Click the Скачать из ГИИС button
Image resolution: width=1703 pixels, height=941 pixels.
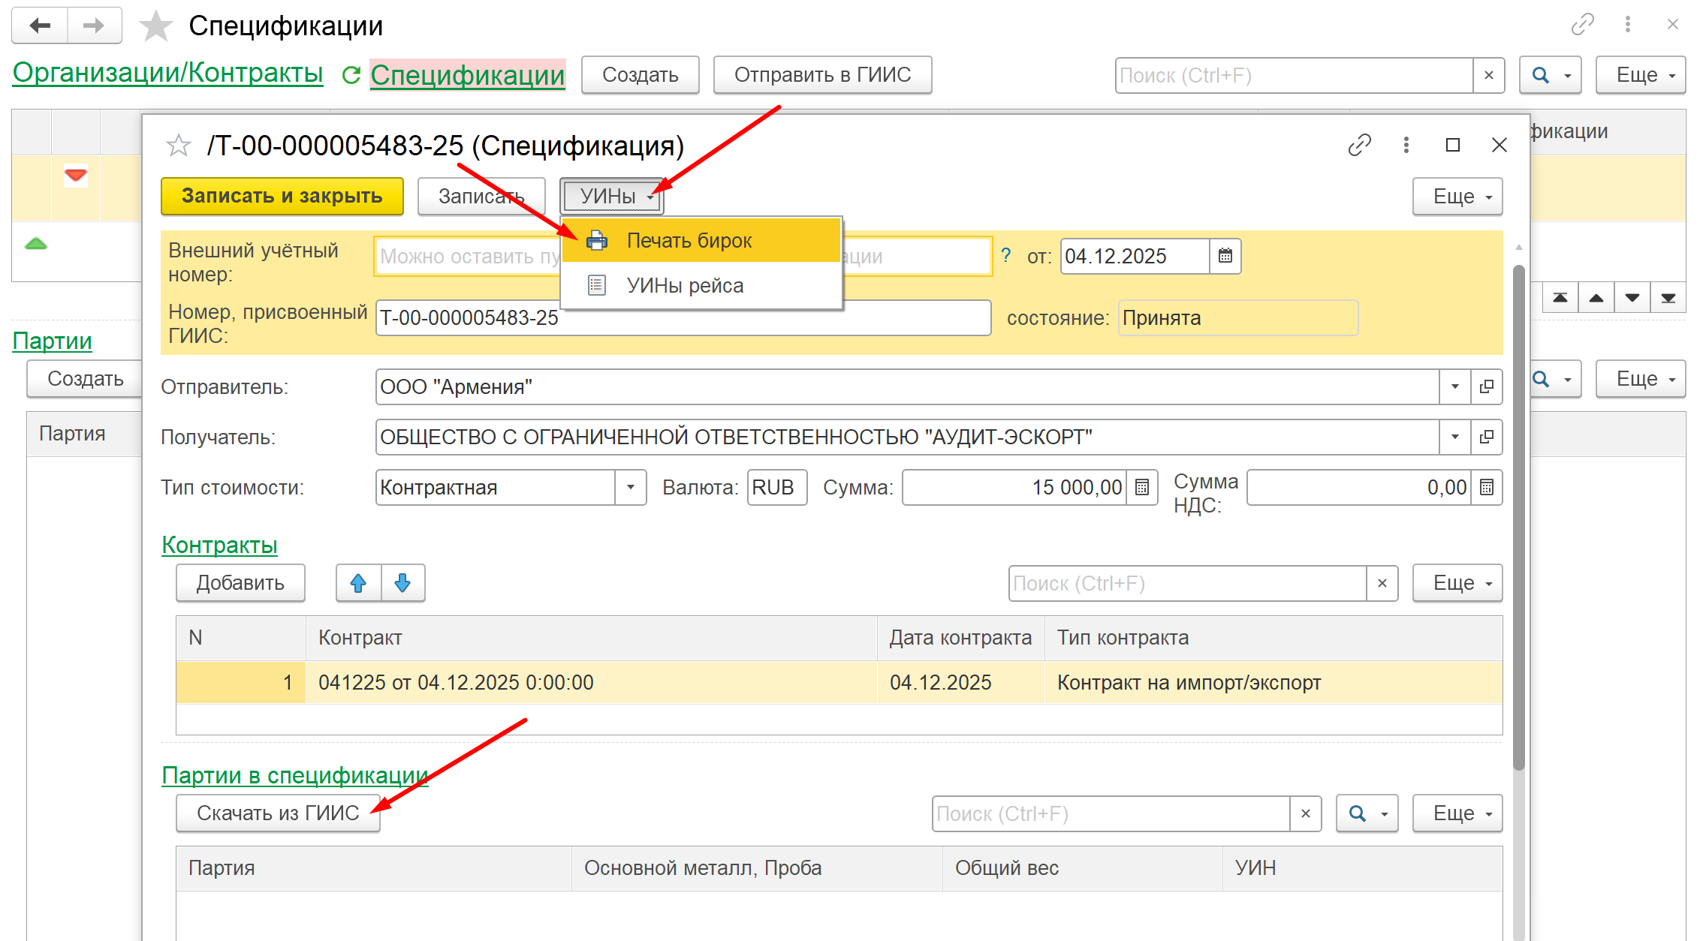click(x=278, y=813)
